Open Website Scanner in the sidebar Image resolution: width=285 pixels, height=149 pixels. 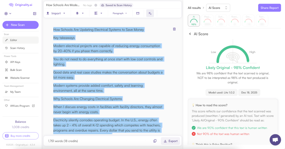pyautogui.click(x=20, y=78)
